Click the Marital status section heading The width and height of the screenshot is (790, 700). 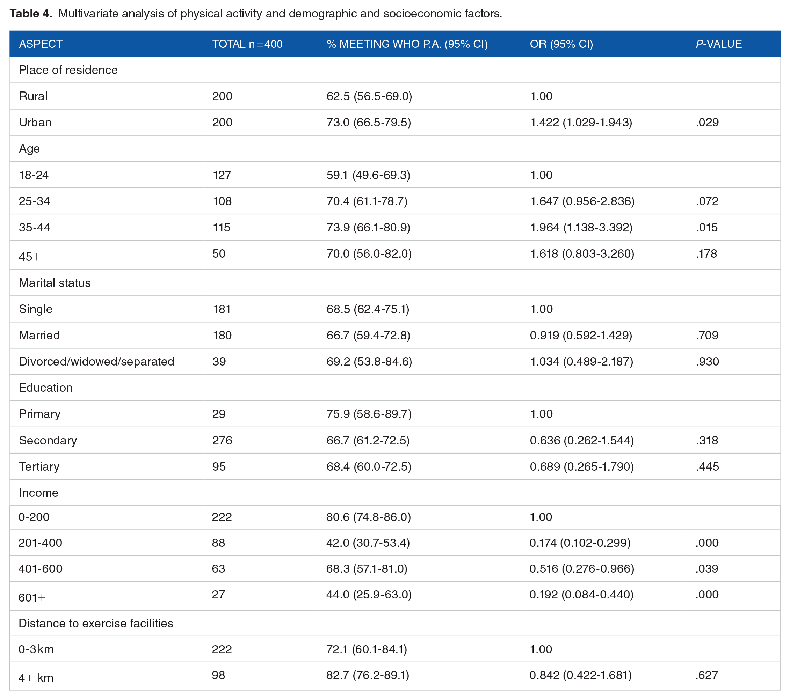pos(55,283)
